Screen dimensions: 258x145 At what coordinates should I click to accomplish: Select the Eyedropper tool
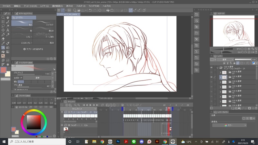tap(3, 43)
